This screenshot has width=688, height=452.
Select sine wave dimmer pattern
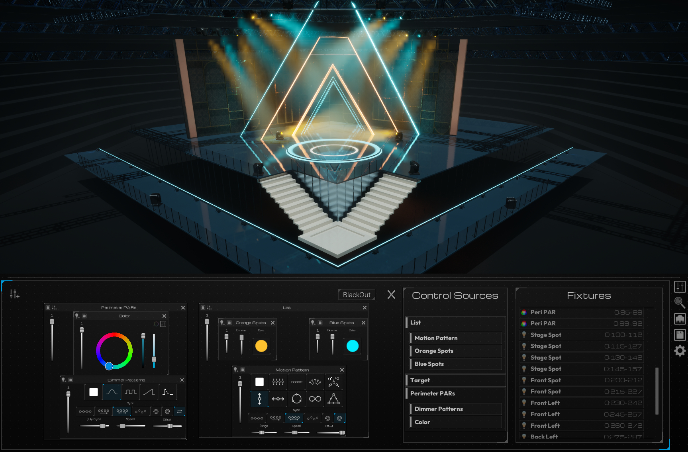(112, 392)
